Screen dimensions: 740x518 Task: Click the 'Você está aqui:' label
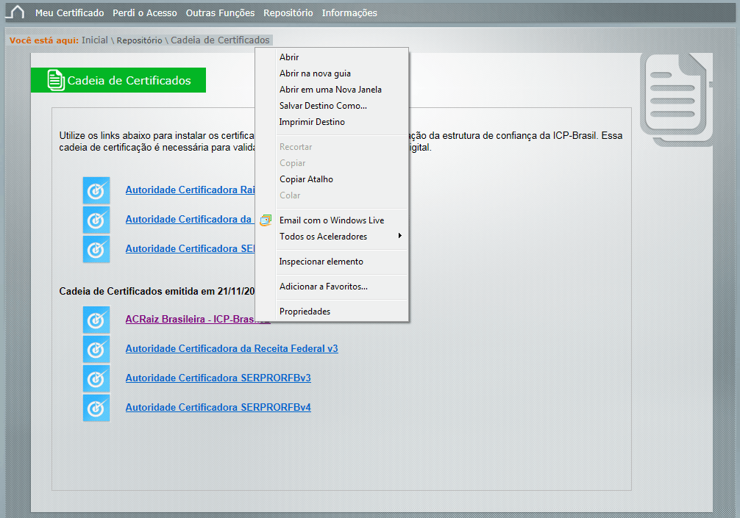point(44,40)
